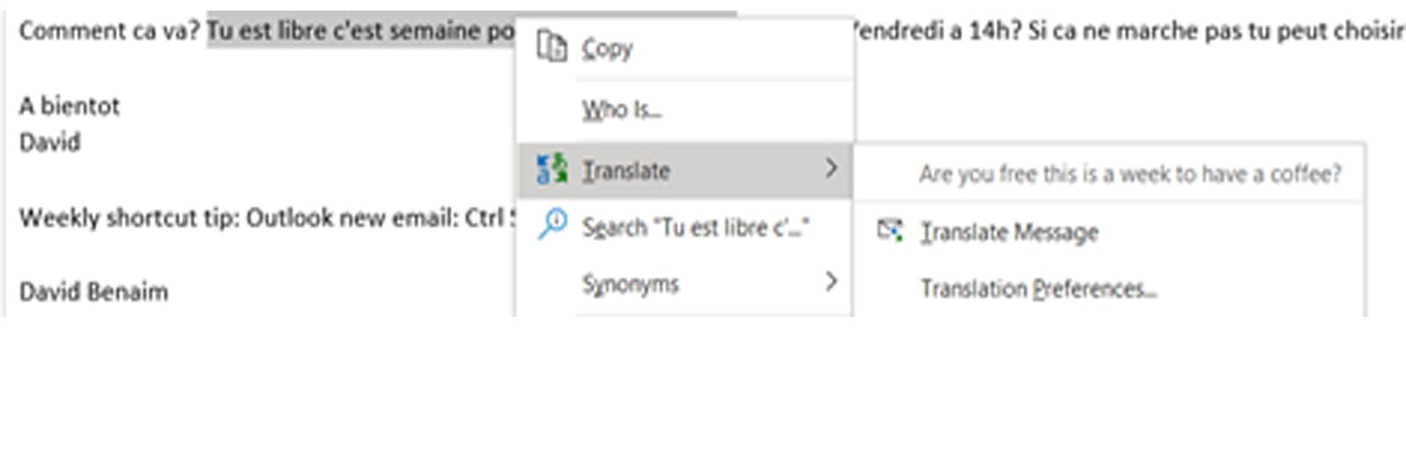Click the "Comment ca va?" text

pyautogui.click(x=109, y=31)
